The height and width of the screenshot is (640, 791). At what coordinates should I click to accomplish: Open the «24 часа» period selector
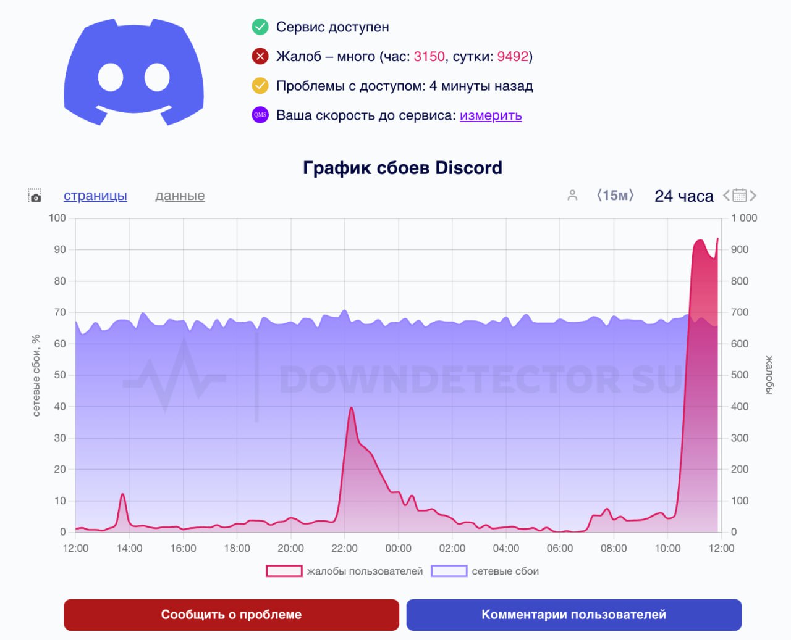click(683, 196)
